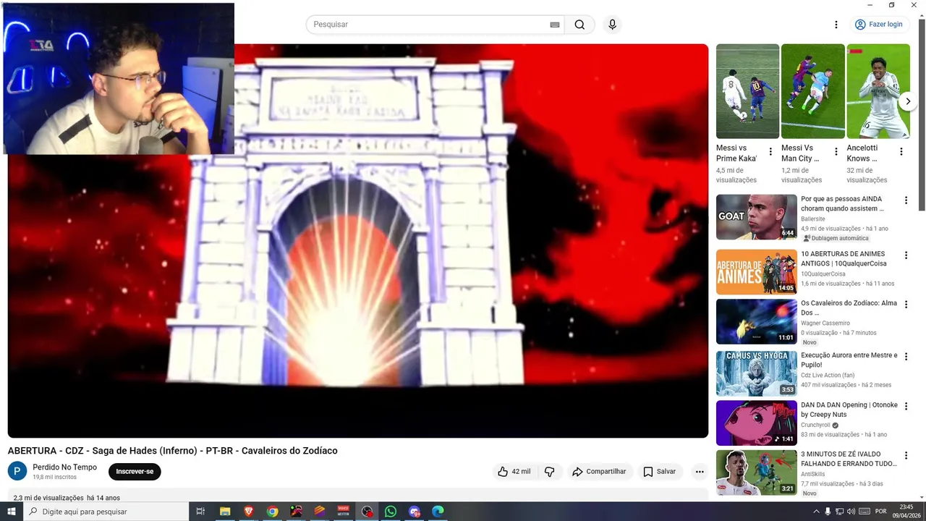Dislike the video with thumbs-down icon
926x521 pixels.
[x=550, y=472]
